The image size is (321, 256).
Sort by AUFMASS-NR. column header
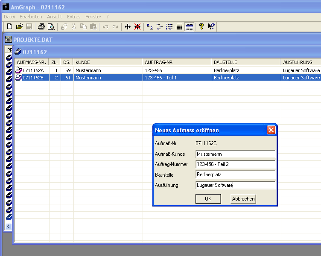point(32,62)
